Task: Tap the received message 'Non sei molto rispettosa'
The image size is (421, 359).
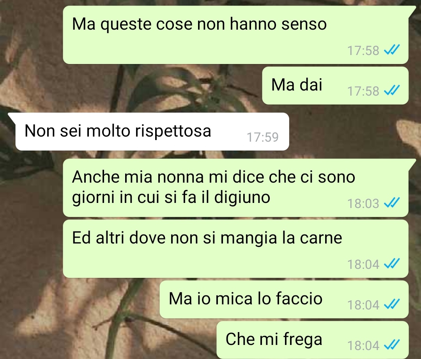Action: [x=152, y=132]
